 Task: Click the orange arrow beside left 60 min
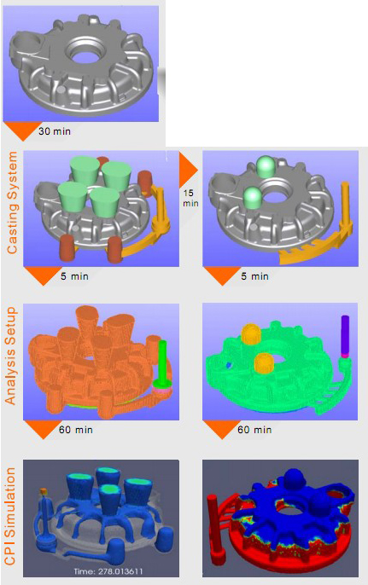[43, 428]
